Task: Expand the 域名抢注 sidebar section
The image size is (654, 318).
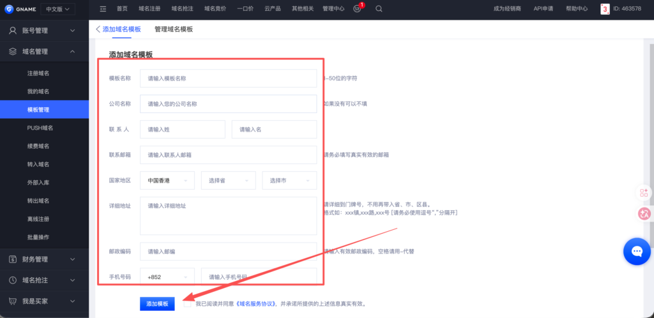Action: tap(73, 280)
